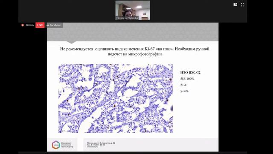Click the 'Запись' recording text
The image size is (273, 154).
(x=29, y=25)
